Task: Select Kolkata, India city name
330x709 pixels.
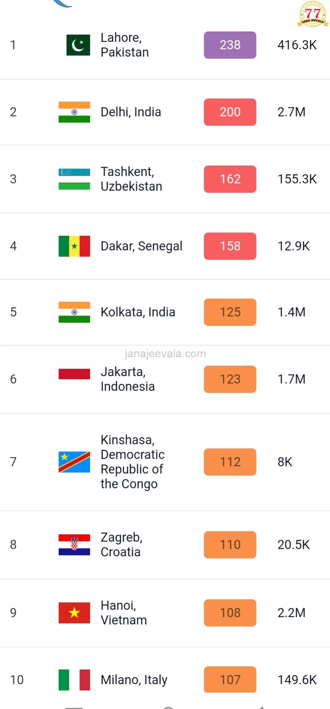Action: tap(138, 312)
